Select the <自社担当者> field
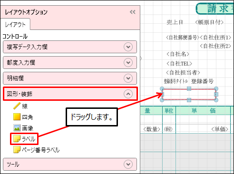234x174 pixels. point(183,73)
